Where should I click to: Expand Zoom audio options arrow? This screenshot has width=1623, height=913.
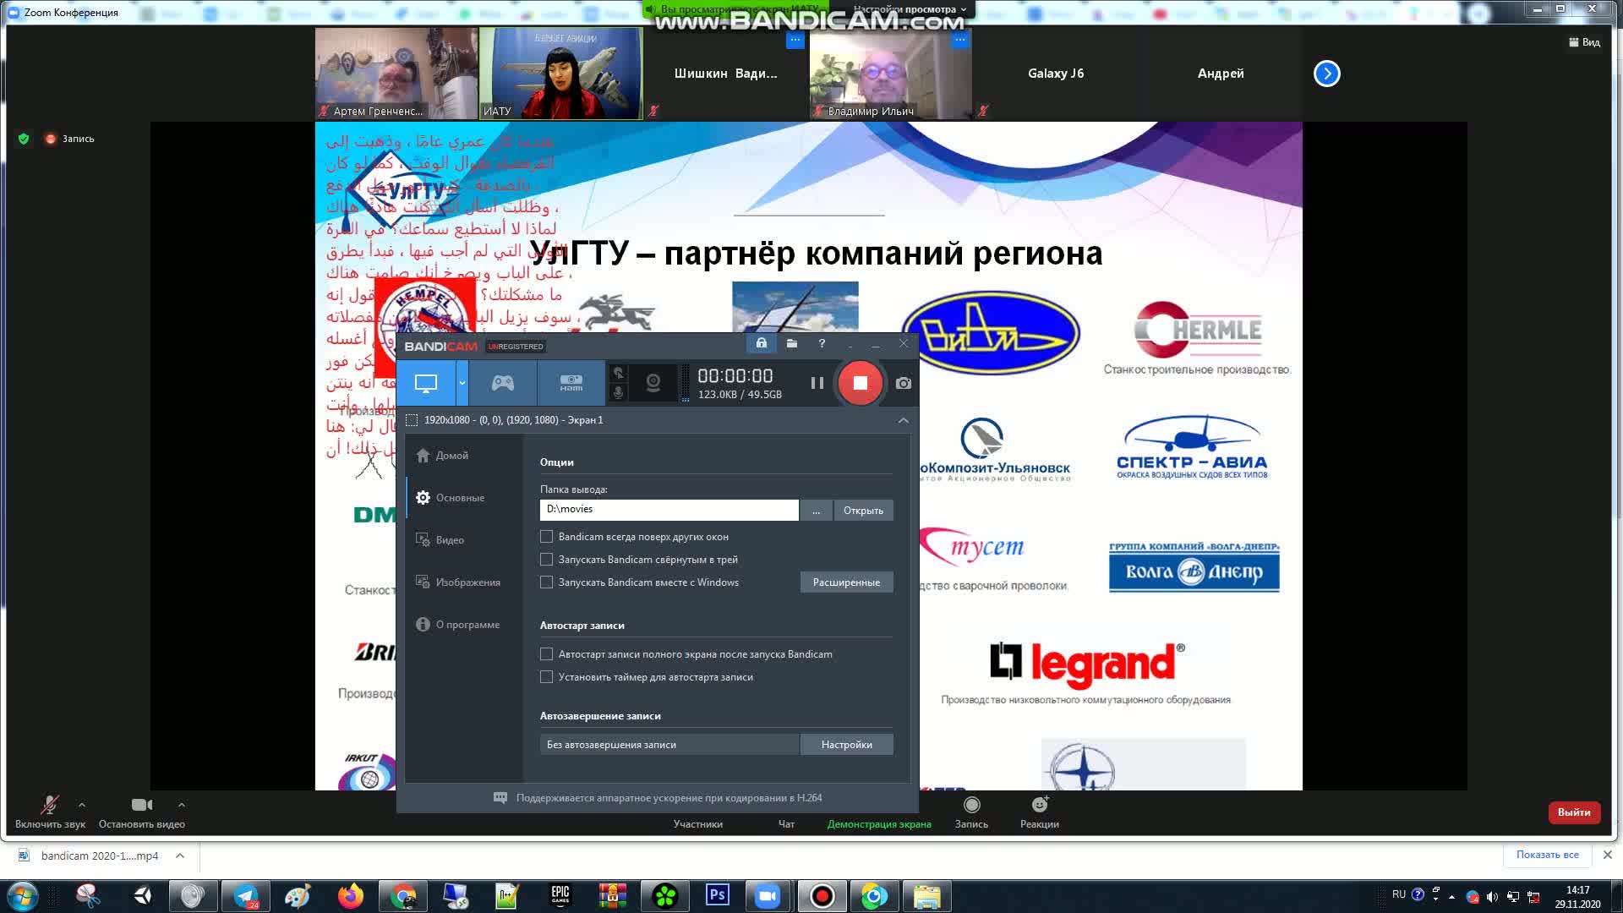tap(82, 805)
